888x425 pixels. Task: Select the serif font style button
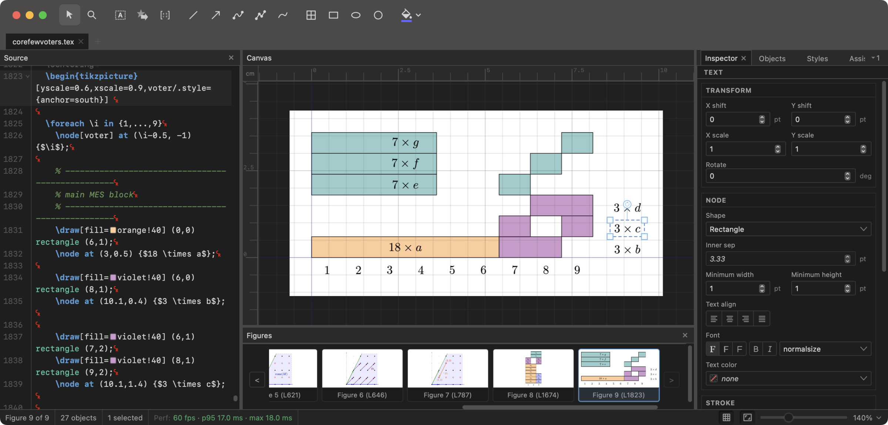point(712,349)
